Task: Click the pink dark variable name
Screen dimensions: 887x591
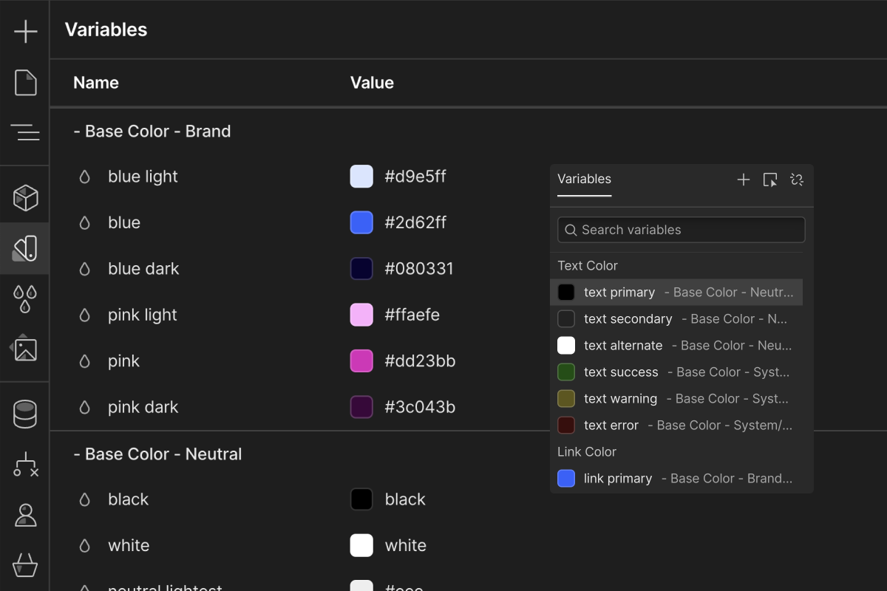Action: tap(143, 407)
